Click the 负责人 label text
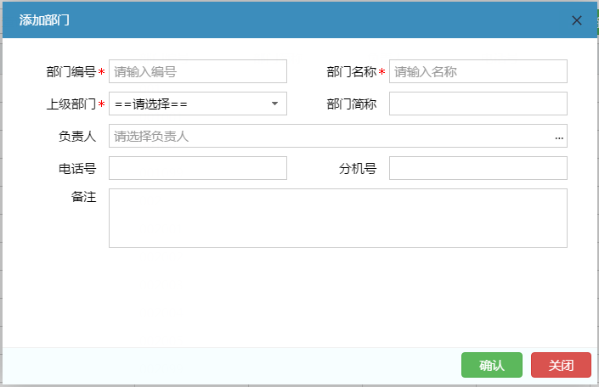The width and height of the screenshot is (599, 387). (77, 137)
